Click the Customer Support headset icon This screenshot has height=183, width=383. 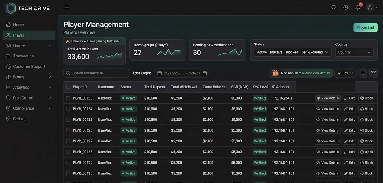[9, 66]
